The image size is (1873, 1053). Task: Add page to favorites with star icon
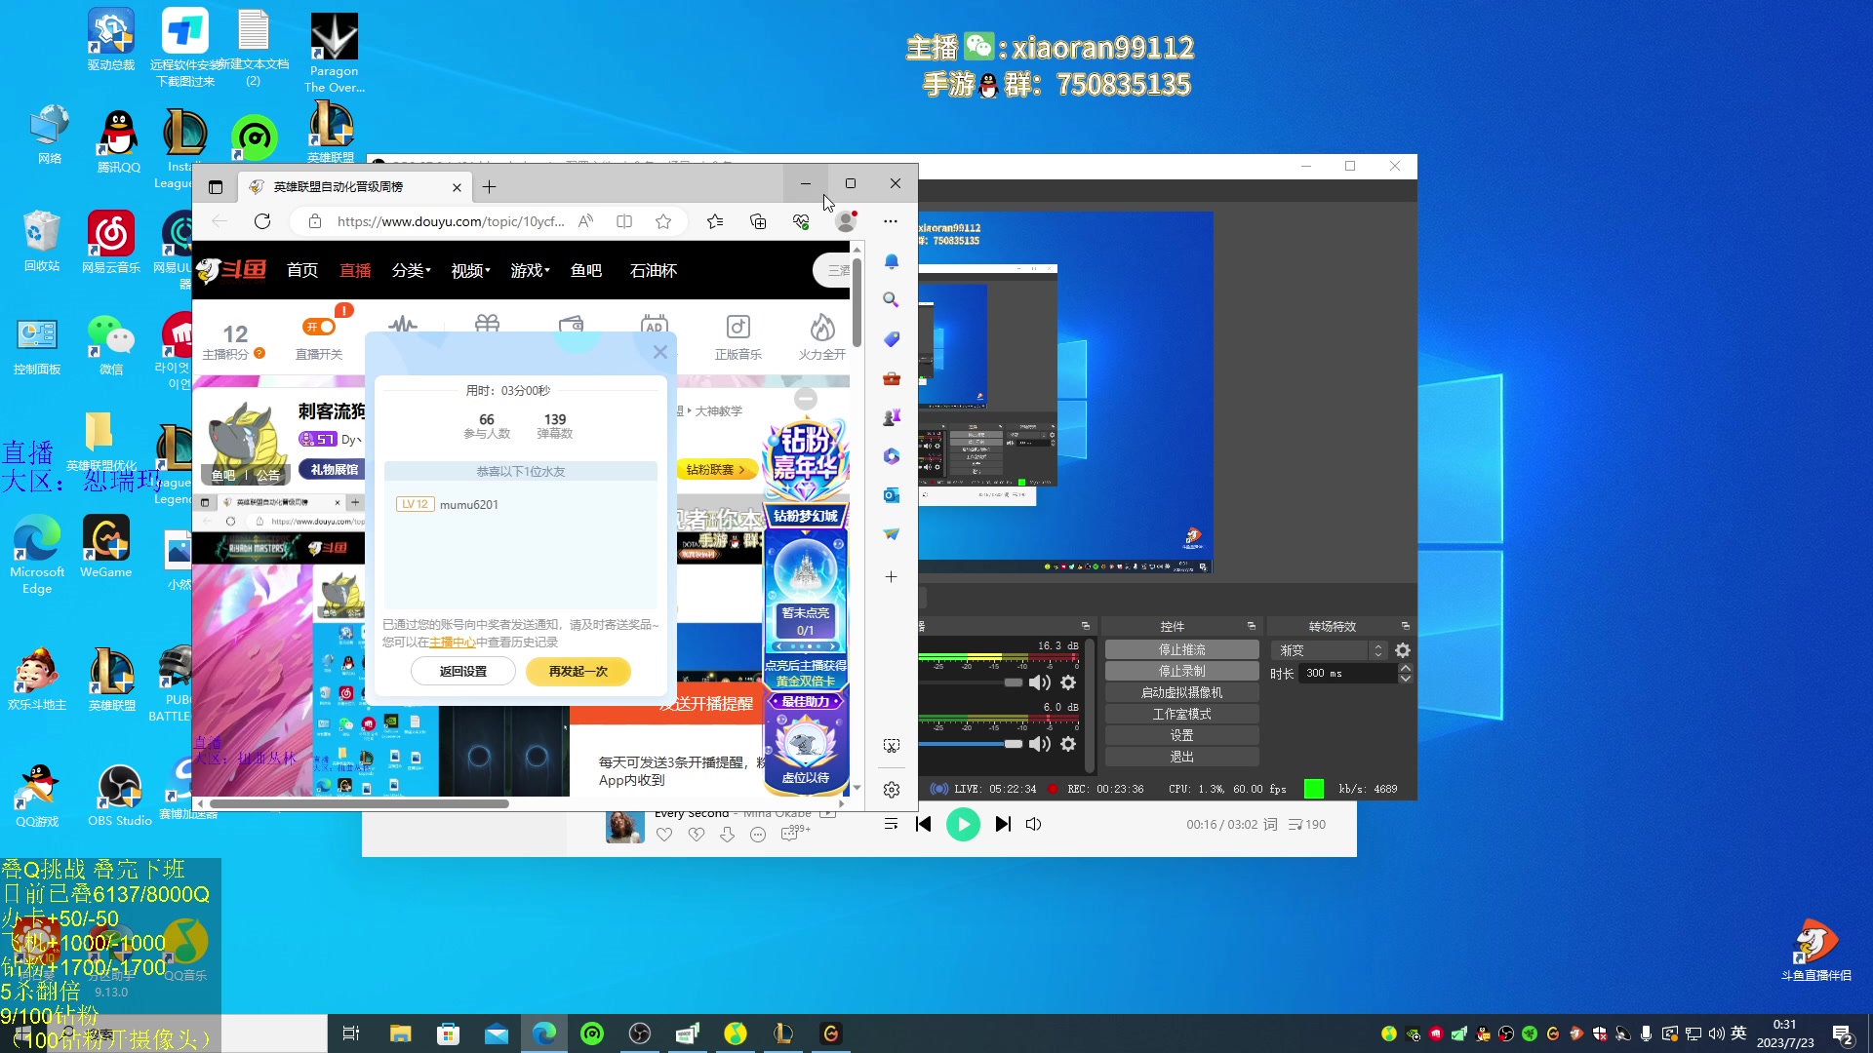tap(663, 221)
